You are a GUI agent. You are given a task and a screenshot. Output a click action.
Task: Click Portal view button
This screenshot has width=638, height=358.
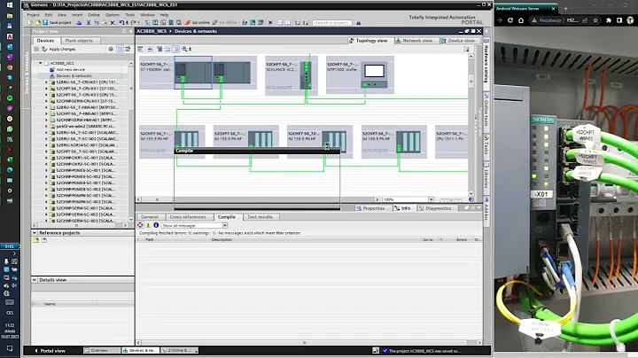tap(50, 351)
